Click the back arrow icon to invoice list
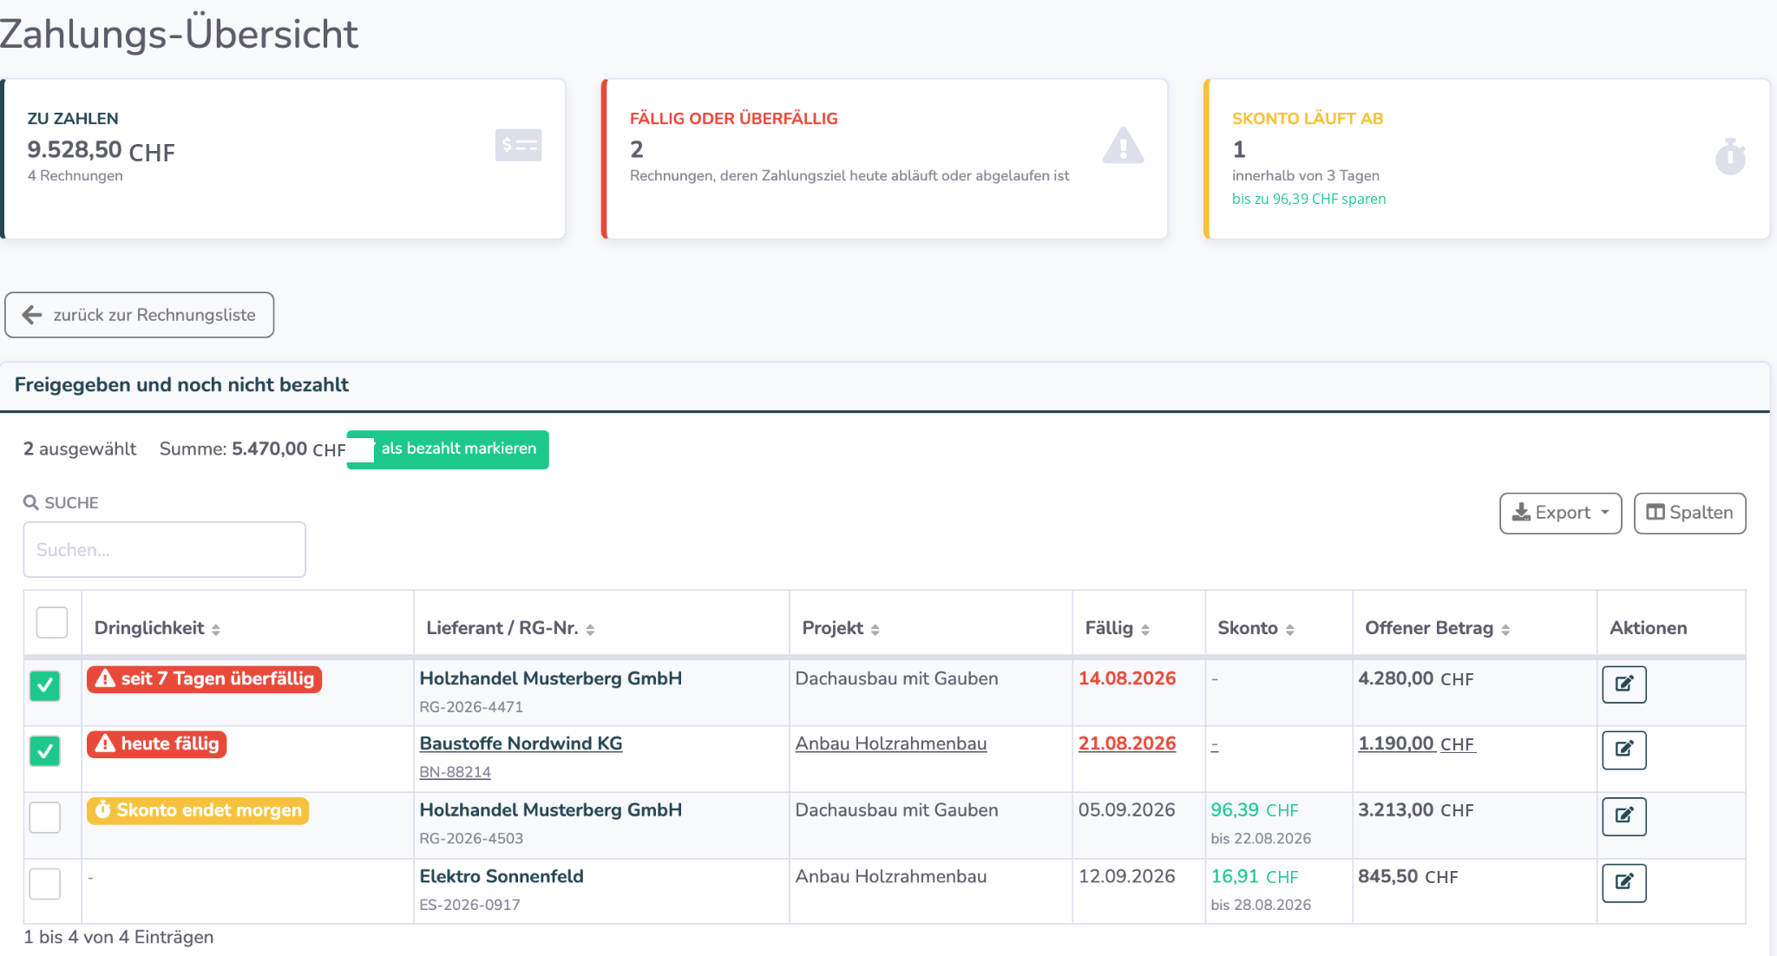 (32, 315)
